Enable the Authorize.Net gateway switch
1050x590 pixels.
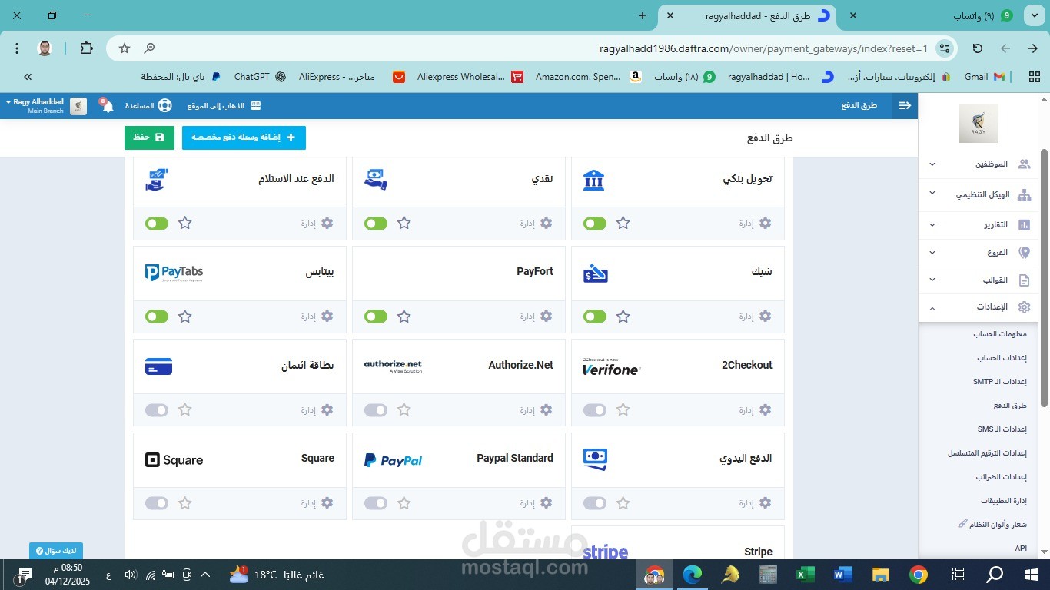coord(376,410)
